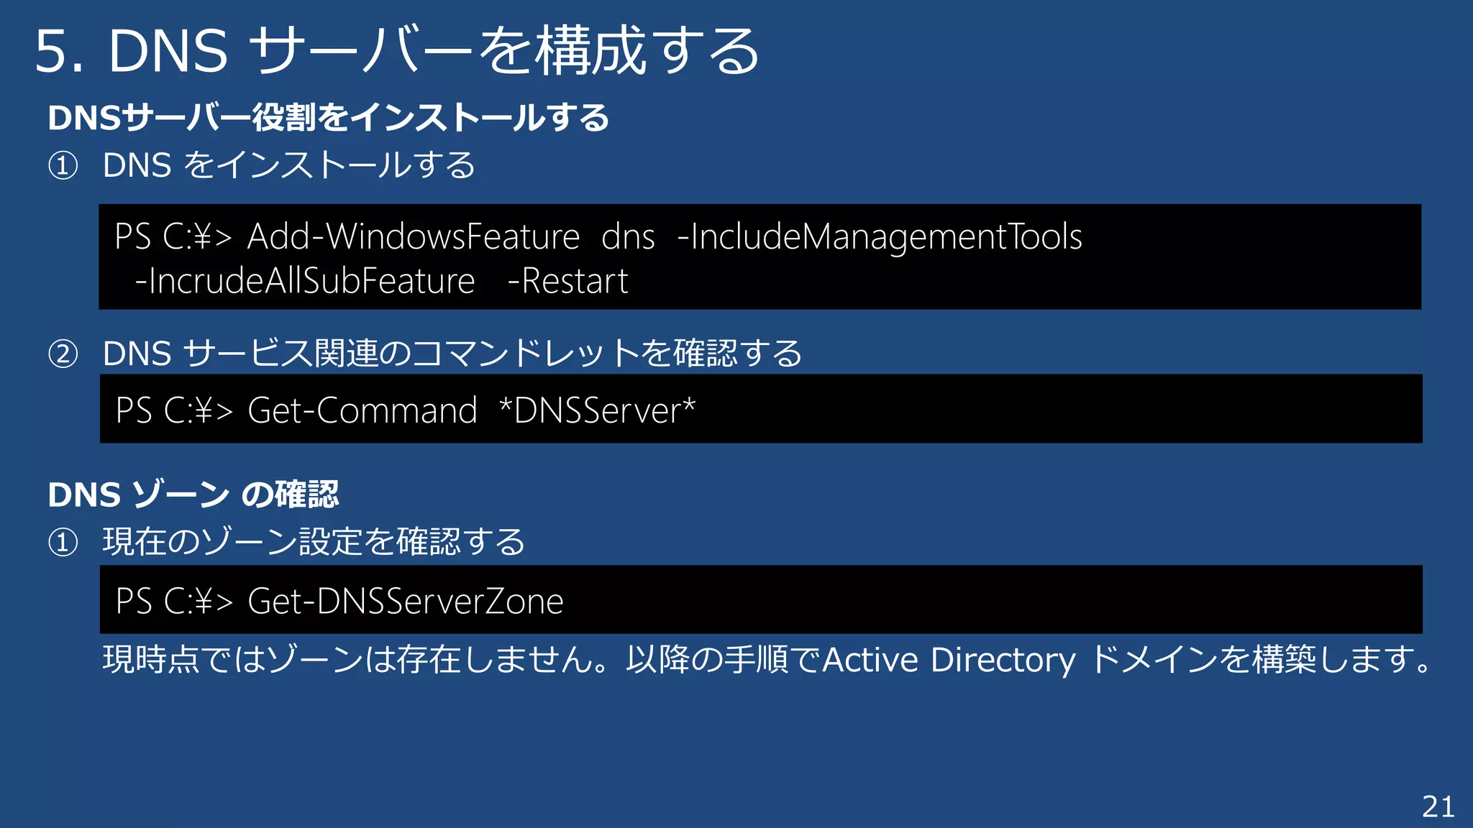Screen dimensions: 1473x828
Task: Click the step text about installing DNS
Action: point(289,165)
